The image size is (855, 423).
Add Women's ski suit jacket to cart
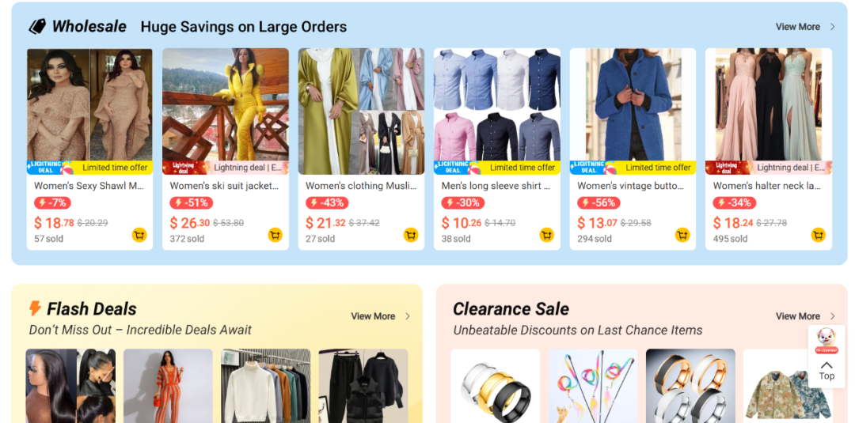275,235
